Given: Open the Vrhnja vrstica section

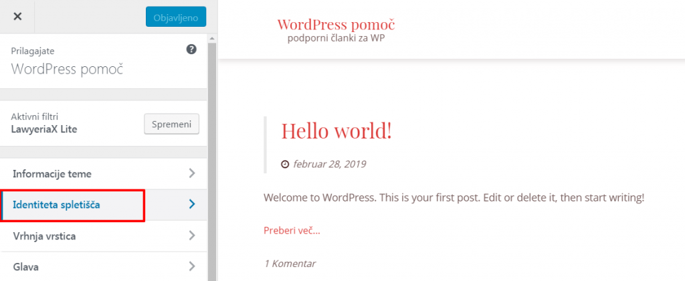Looking at the screenshot, I should (x=104, y=236).
